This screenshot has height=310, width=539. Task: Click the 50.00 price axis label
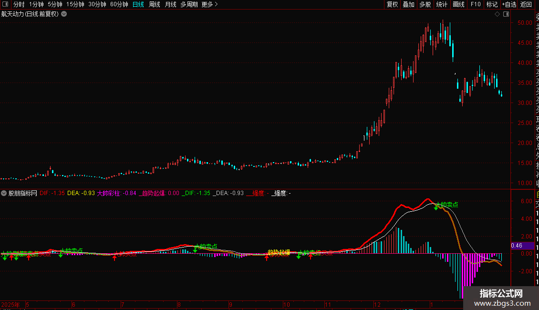(525, 23)
